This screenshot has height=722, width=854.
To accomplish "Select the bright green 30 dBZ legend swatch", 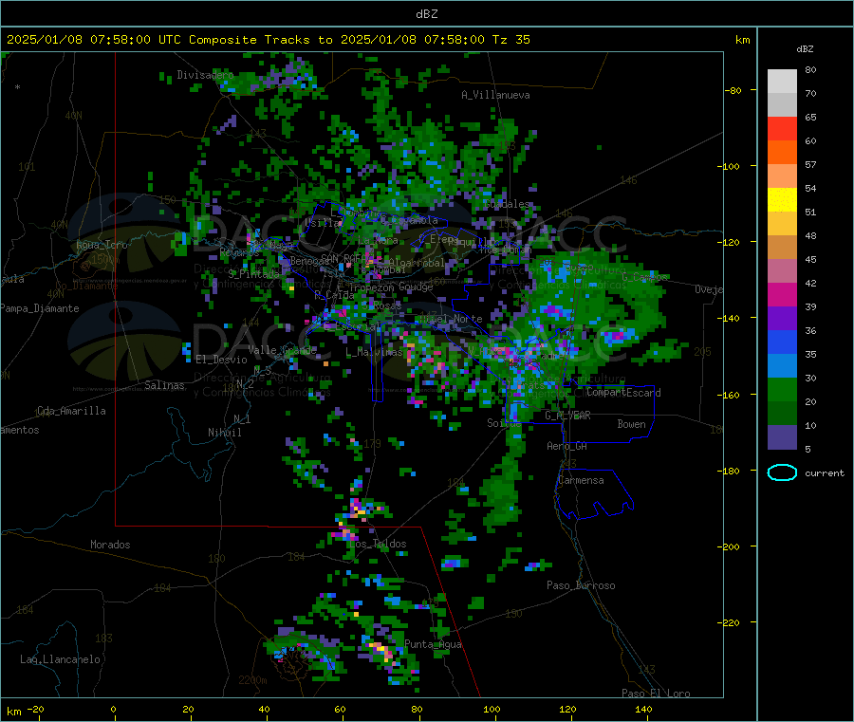I will (x=782, y=389).
